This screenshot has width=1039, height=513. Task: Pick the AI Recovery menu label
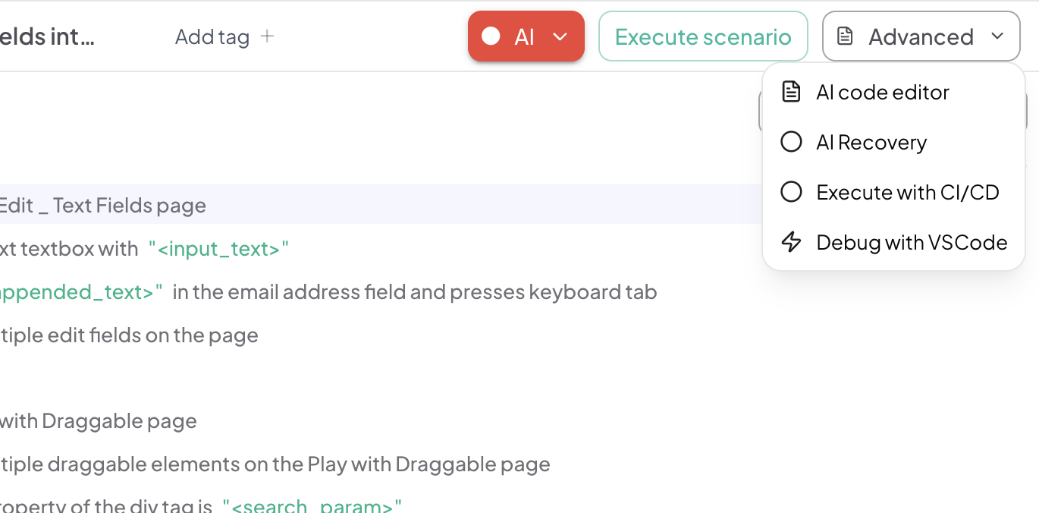pyautogui.click(x=871, y=142)
